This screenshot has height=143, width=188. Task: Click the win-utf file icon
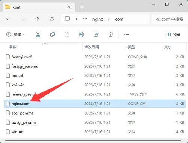tap(8, 131)
